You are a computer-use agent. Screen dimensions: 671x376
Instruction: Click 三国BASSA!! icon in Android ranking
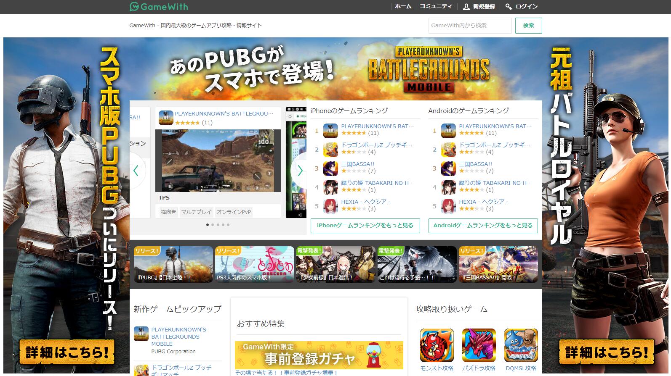[x=448, y=168]
